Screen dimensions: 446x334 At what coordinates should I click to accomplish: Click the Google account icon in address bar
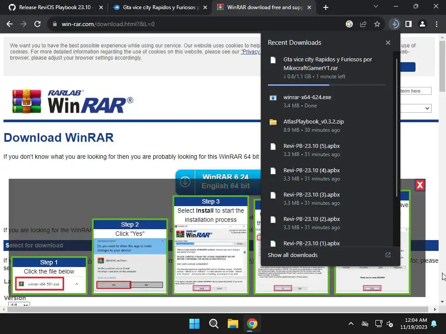[x=349, y=24]
